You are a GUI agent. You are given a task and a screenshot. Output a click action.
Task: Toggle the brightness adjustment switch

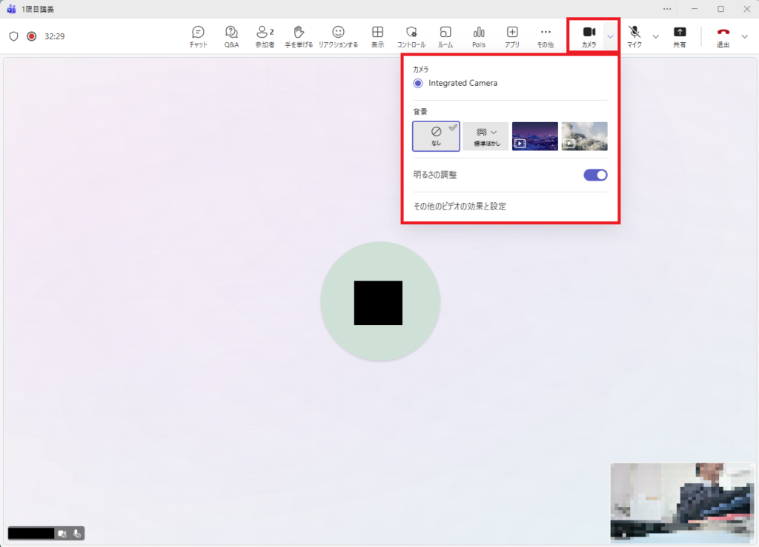click(595, 175)
